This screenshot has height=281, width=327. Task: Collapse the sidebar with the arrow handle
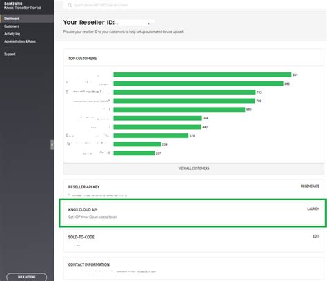(52, 144)
